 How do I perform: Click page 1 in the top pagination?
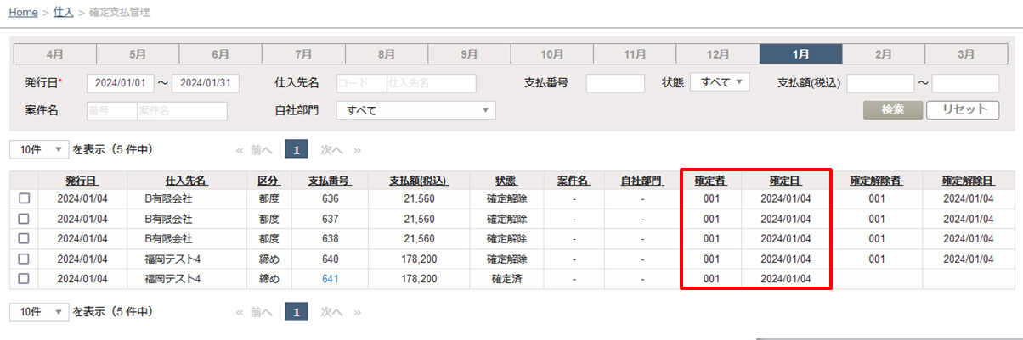[296, 149]
